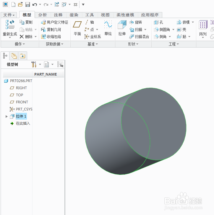Select the Shell (壳) tool
214x215 pixels.
click(181, 30)
